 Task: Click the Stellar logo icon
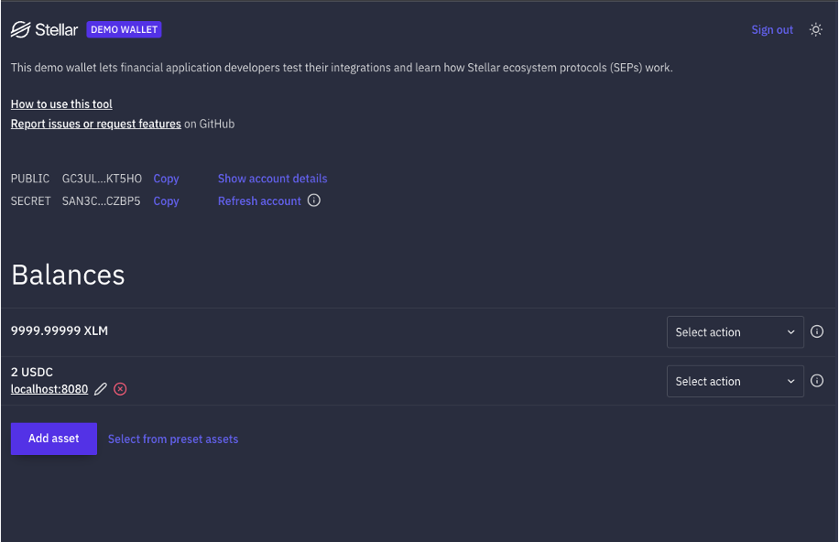click(x=21, y=29)
